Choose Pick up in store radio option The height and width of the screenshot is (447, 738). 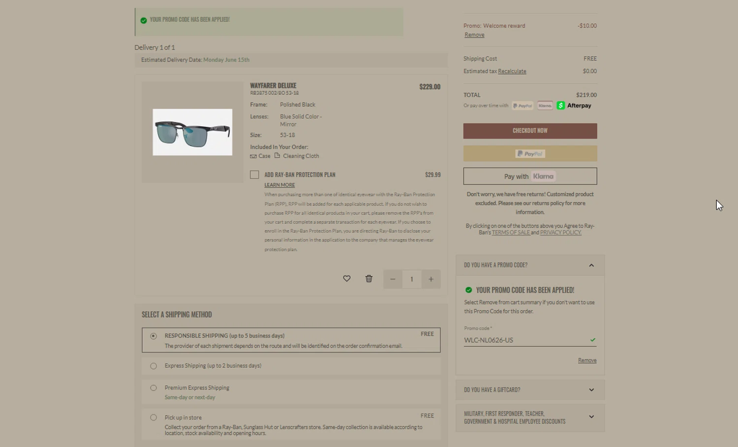(154, 417)
